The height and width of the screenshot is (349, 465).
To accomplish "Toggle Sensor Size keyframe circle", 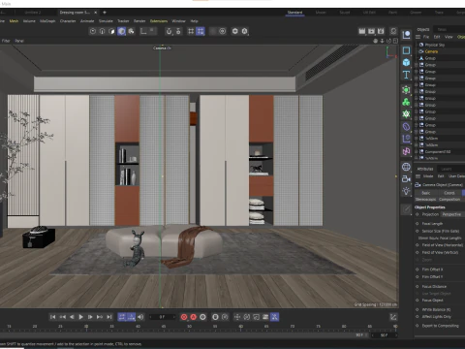I will pos(417,231).
